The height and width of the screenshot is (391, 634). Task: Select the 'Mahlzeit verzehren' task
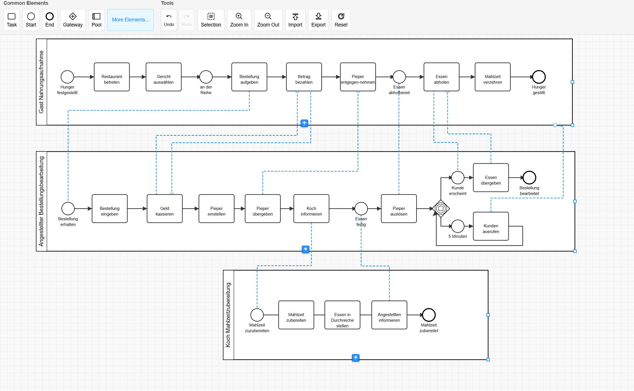click(493, 77)
